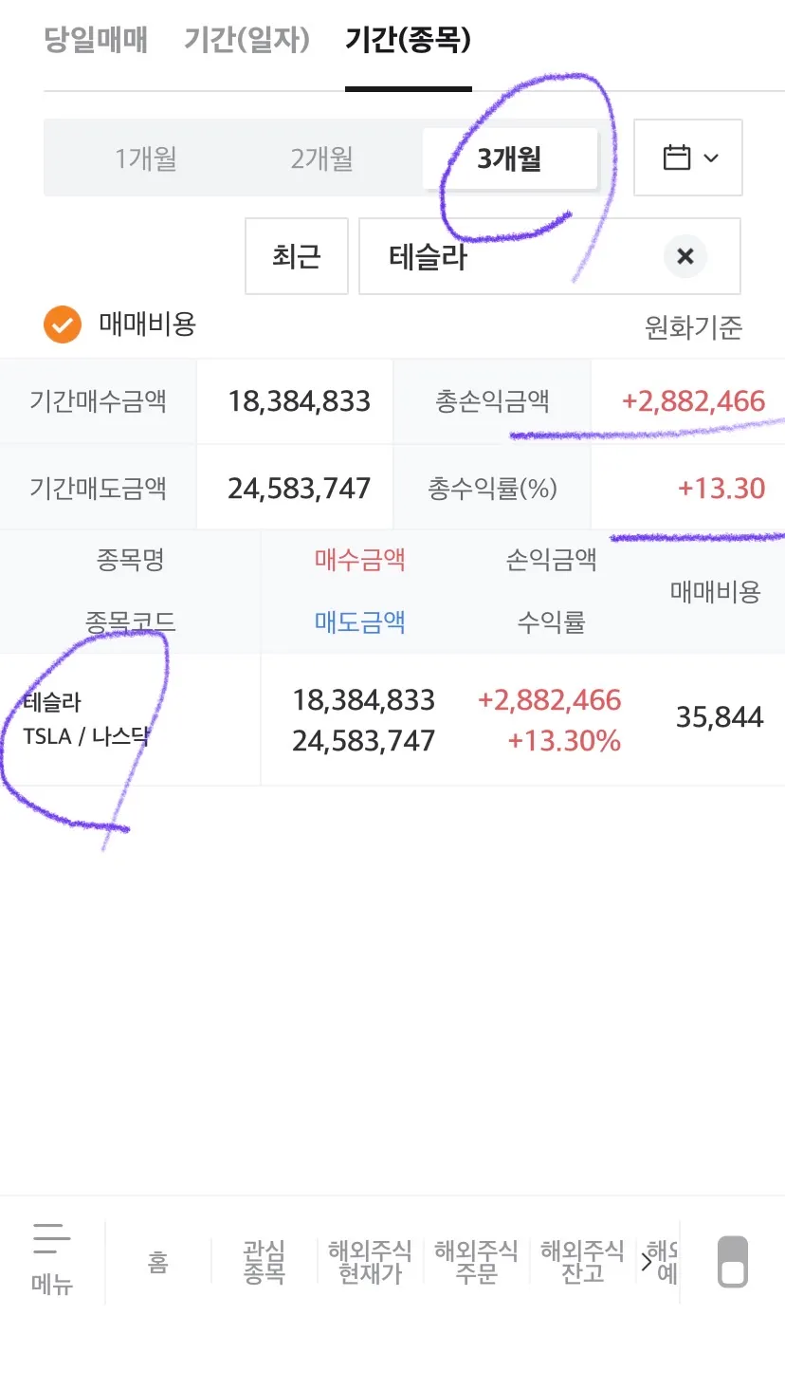
Task: Toggle the 매매비용 checkbox
Action: [62, 325]
